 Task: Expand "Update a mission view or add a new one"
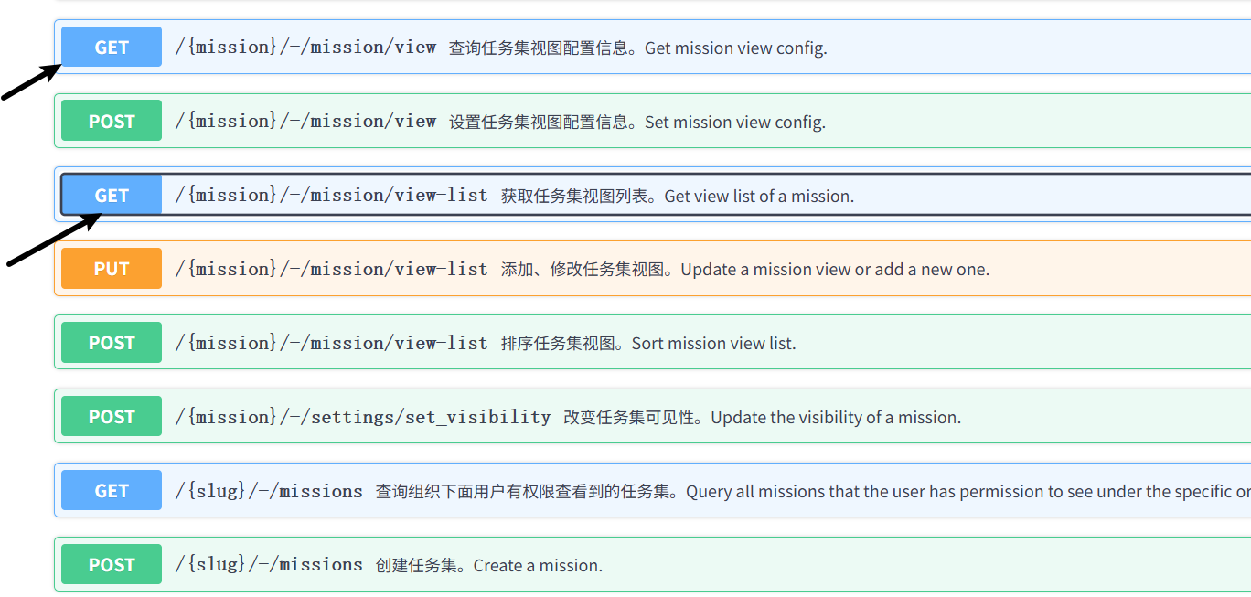[x=744, y=270]
